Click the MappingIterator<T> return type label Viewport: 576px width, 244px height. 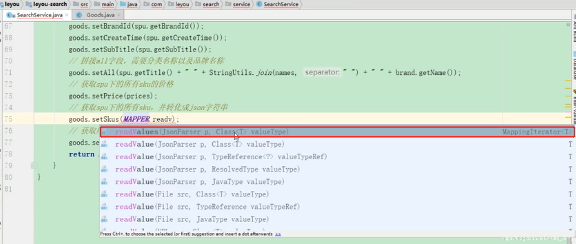click(537, 132)
